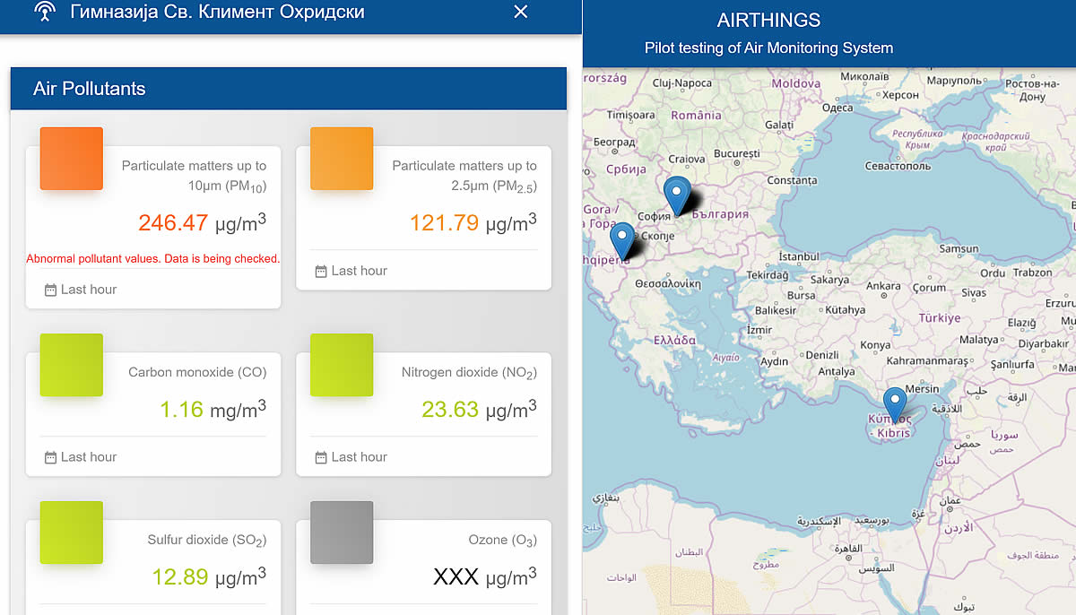The height and width of the screenshot is (615, 1076).
Task: Click the gray Ozone status square
Action: (342, 533)
